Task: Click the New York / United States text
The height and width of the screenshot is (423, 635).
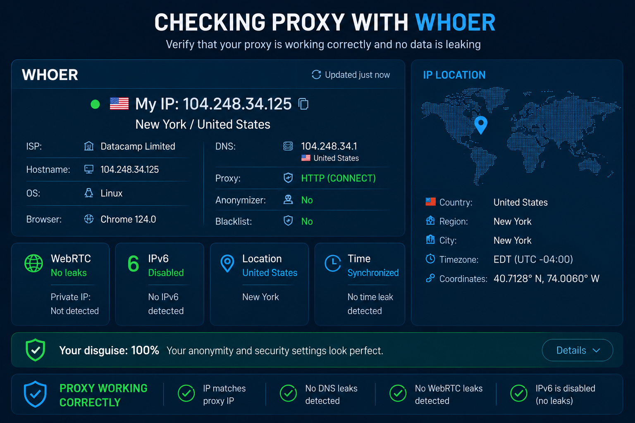Action: tap(203, 124)
